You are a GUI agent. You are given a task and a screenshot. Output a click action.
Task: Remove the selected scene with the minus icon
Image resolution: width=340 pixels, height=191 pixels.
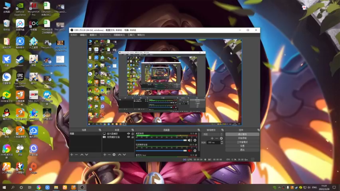point(76,154)
